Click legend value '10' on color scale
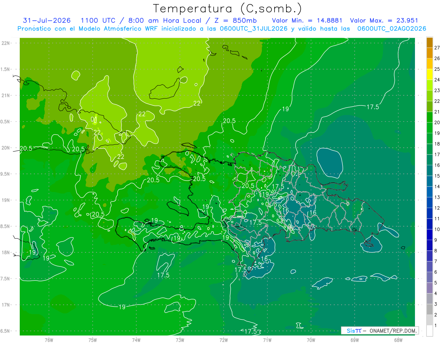Screen dimensions: 447x345 click(x=437, y=229)
